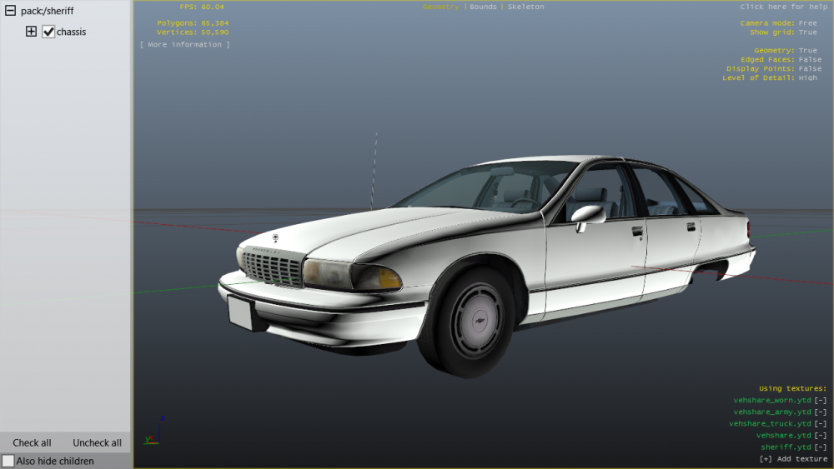Switch to the Skeleton view tab
This screenshot has height=469, width=834.
point(525,7)
